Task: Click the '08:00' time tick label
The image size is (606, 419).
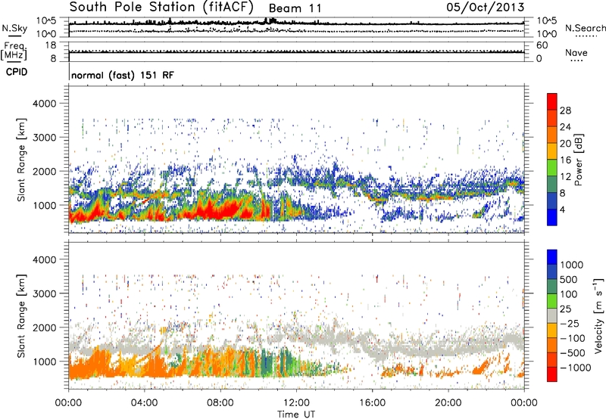Action: coord(220,403)
